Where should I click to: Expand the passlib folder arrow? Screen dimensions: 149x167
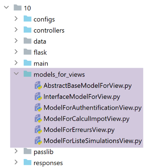point(16,151)
